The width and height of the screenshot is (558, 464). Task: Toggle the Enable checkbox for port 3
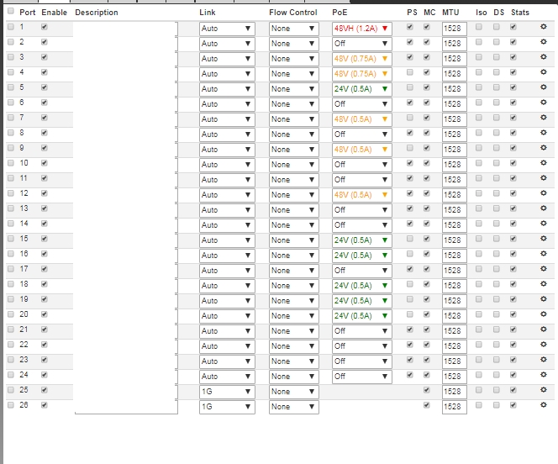[45, 57]
